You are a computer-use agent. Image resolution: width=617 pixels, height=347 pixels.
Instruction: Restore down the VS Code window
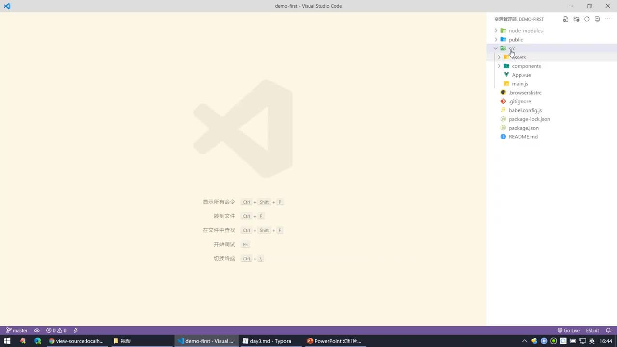(589, 6)
